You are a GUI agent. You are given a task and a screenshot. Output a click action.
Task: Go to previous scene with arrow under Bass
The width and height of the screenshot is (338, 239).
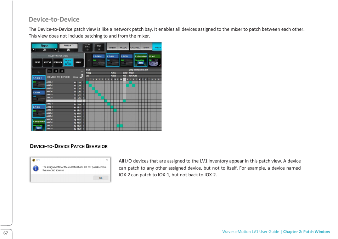(x=33, y=50)
